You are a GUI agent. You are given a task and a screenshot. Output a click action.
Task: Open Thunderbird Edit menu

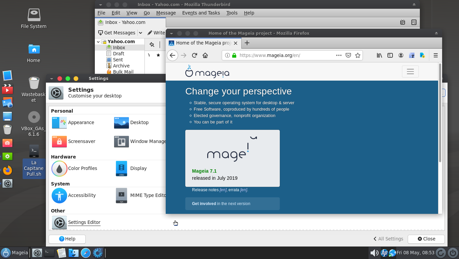116,13
